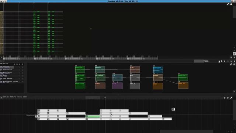
Task: Click the pattern editor vertical scrollbar
Action: click(234, 12)
